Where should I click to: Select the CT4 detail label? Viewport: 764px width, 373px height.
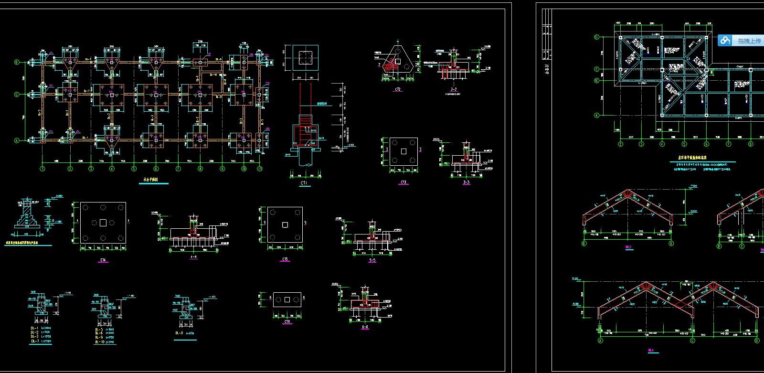tap(103, 260)
